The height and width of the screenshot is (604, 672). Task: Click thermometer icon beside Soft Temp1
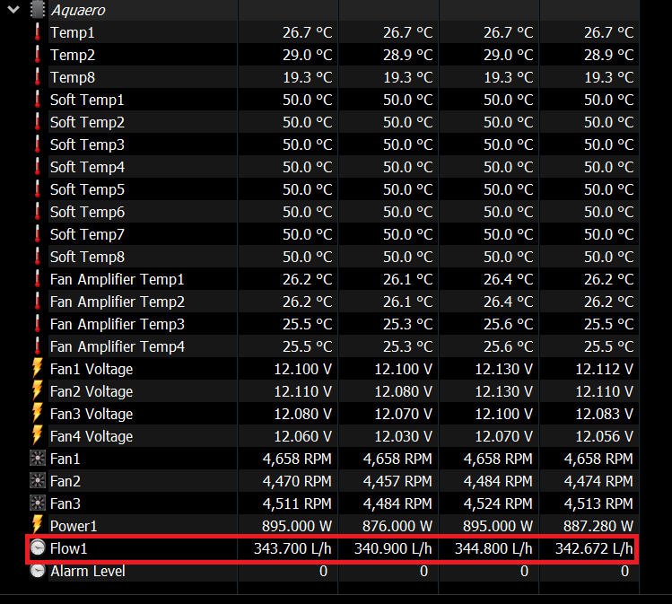[x=38, y=100]
